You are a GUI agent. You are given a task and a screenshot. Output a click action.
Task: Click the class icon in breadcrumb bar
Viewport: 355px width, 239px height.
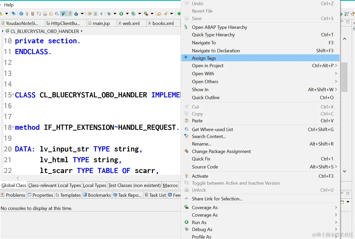(7, 31)
